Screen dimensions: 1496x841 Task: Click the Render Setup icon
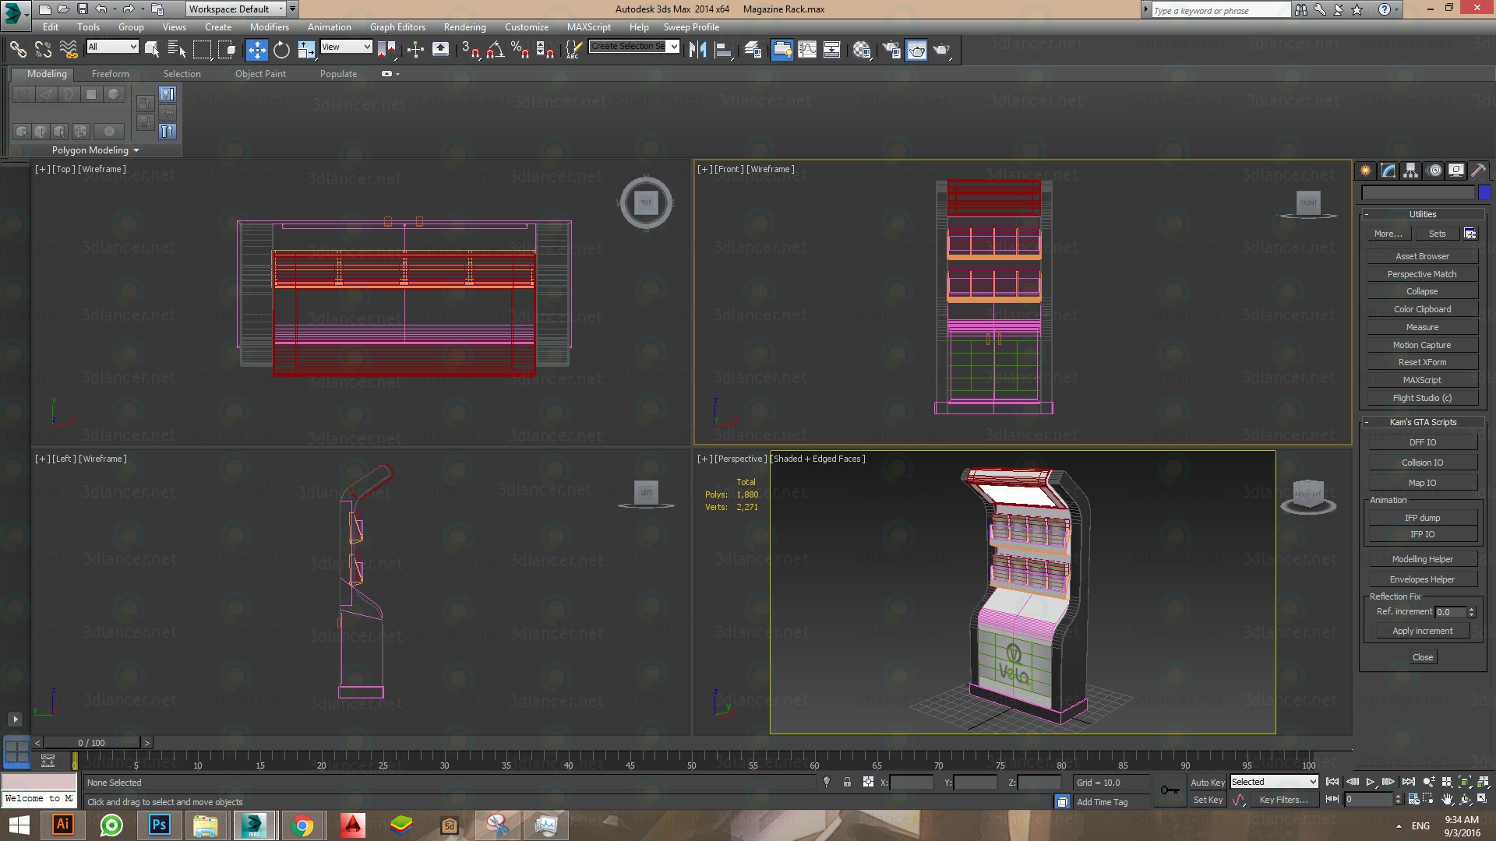891,49
